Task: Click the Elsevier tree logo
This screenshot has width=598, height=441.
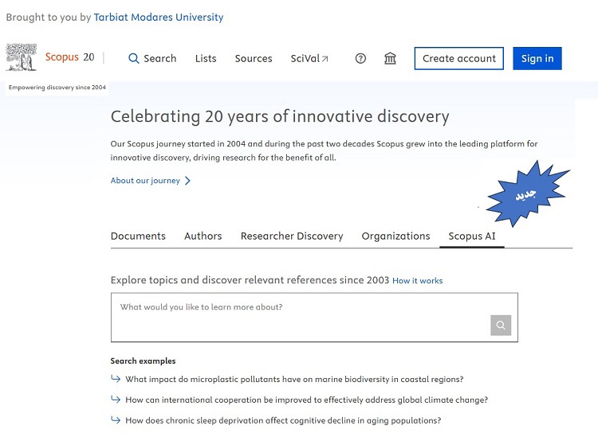Action: point(22,58)
